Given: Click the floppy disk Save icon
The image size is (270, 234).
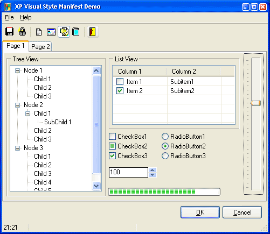Looking at the screenshot, I should (x=9, y=32).
